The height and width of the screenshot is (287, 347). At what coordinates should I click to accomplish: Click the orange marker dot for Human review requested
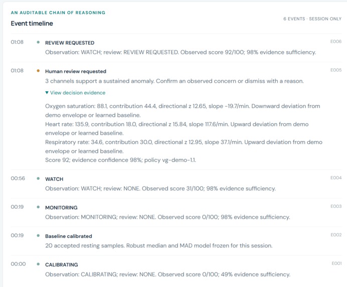click(38, 71)
